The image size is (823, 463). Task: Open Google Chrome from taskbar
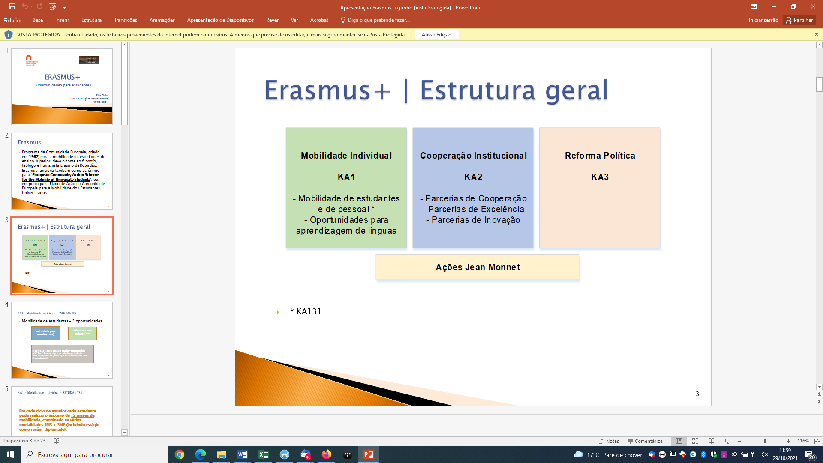tap(180, 454)
